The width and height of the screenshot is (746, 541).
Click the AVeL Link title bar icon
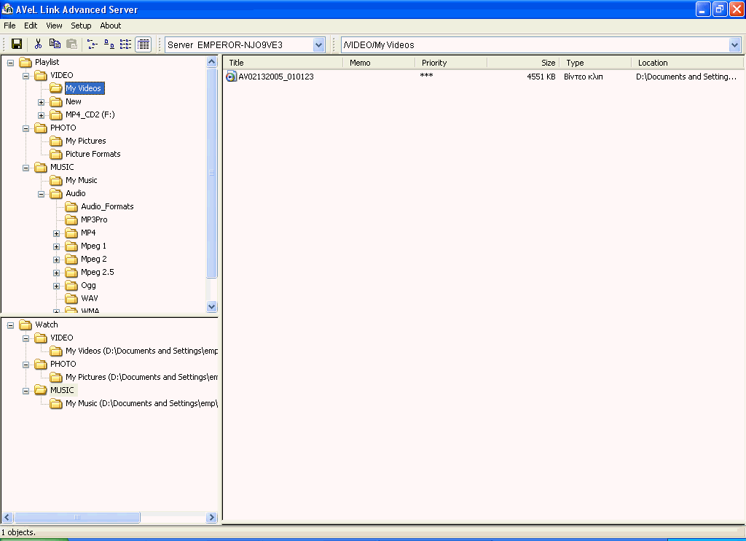pyautogui.click(x=7, y=9)
